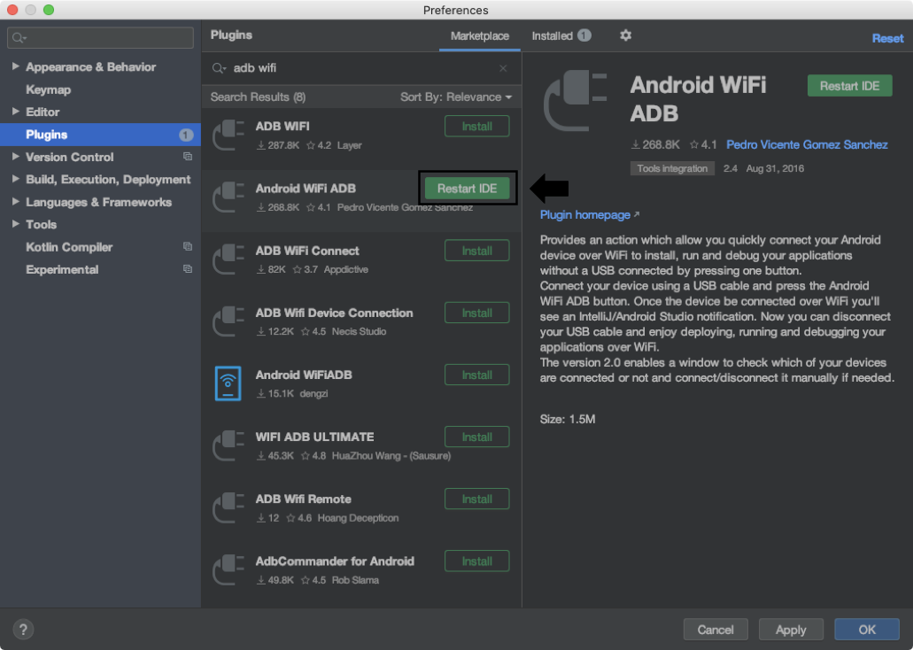Click the blue Android WiFiADB plugin icon
Viewport: 913px width, 650px height.
click(228, 383)
